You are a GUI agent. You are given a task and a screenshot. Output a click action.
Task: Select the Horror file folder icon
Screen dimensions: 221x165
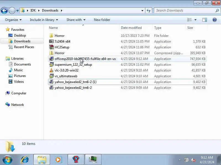pyautogui.click(x=51, y=36)
